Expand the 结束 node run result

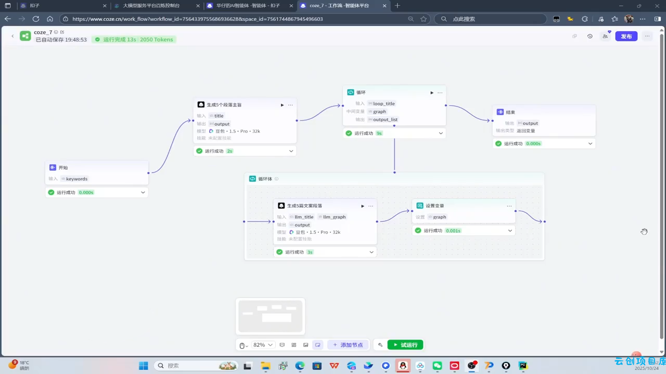click(590, 143)
